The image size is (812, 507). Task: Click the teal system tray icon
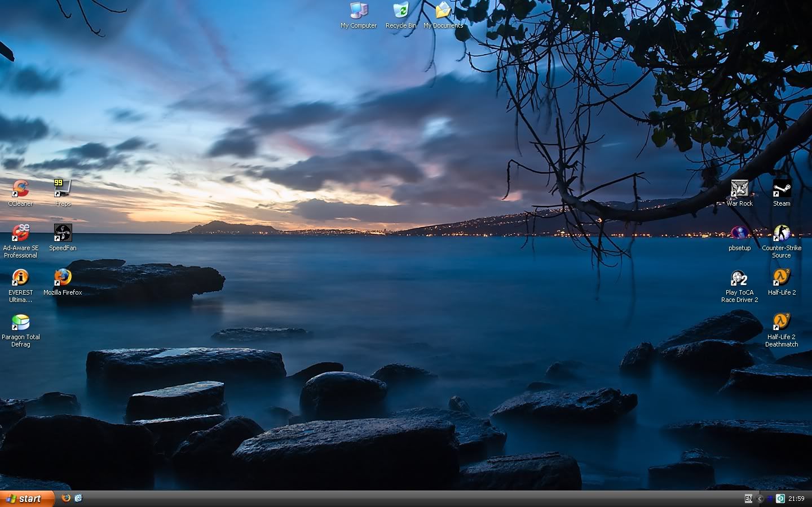point(780,499)
